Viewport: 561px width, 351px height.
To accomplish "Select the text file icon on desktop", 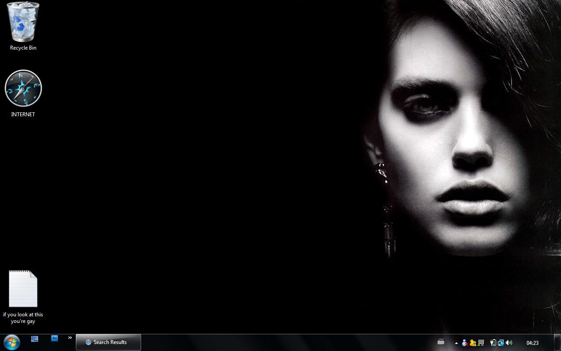I will pos(23,289).
